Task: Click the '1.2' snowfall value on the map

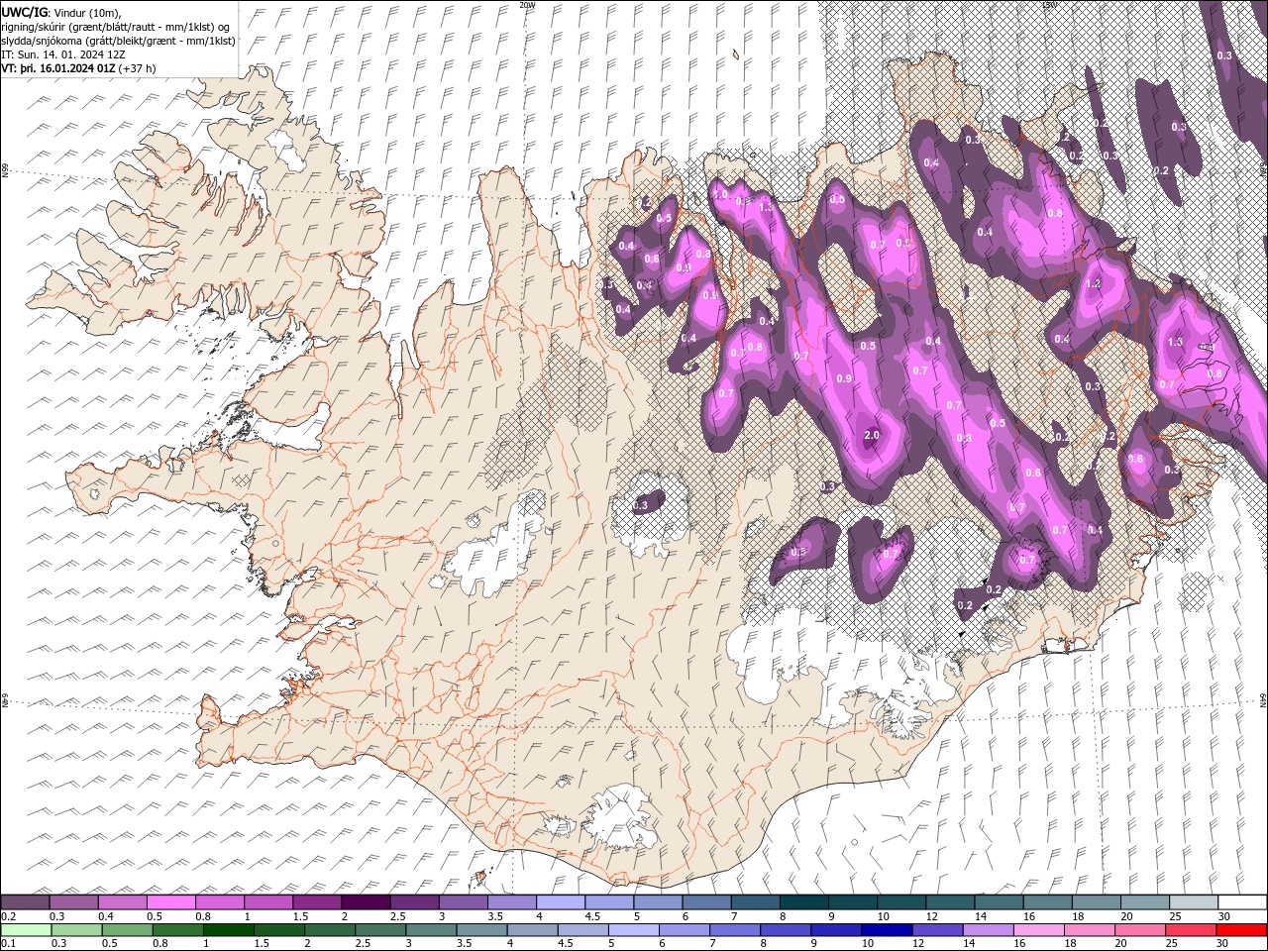Action: (x=1094, y=283)
